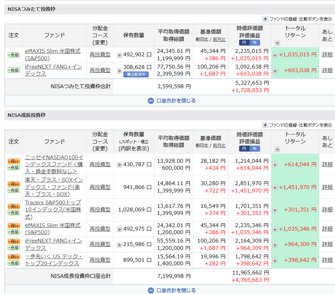Expand total return +398,642円 row
This screenshot has height=294, width=335.
tap(275, 260)
